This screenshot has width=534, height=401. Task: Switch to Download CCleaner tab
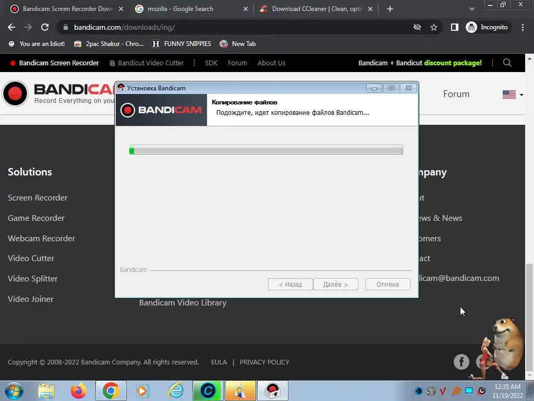point(317,9)
